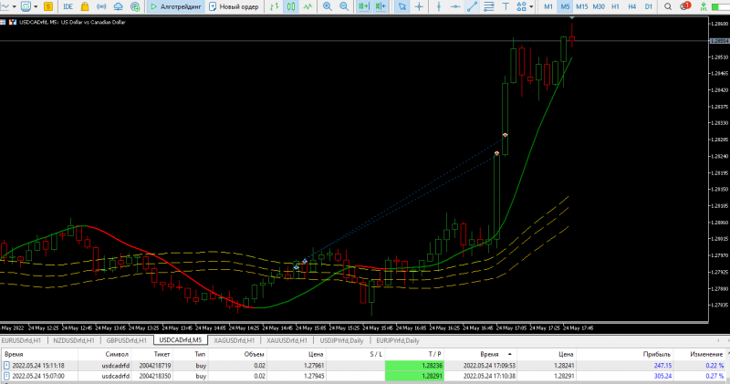Click the current price label on price axis
This screenshot has height=384, width=730.
(719, 41)
